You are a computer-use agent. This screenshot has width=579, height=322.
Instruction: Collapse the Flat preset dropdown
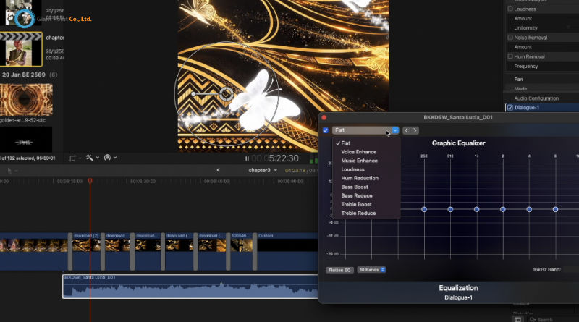(395, 130)
